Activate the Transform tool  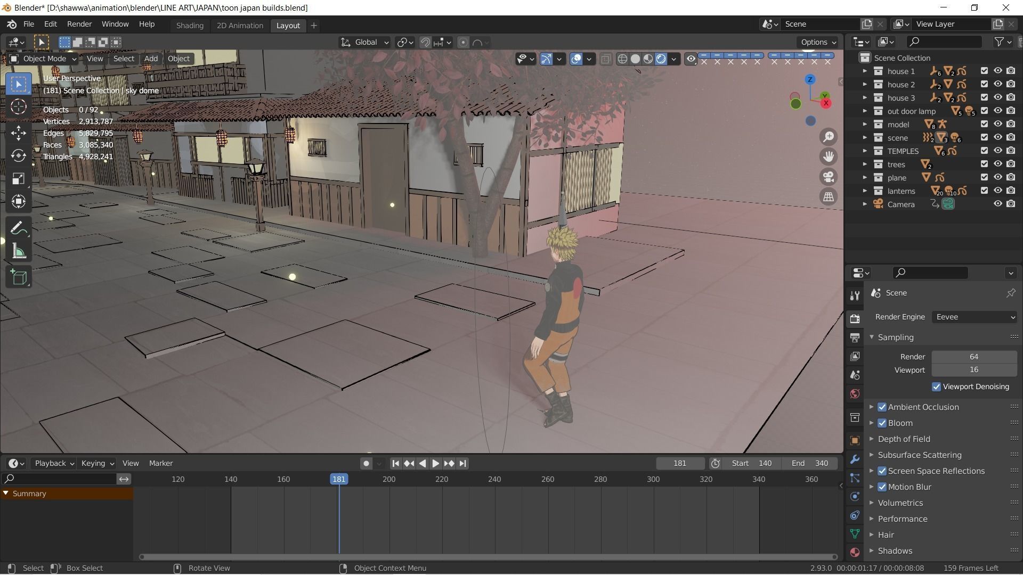click(19, 201)
